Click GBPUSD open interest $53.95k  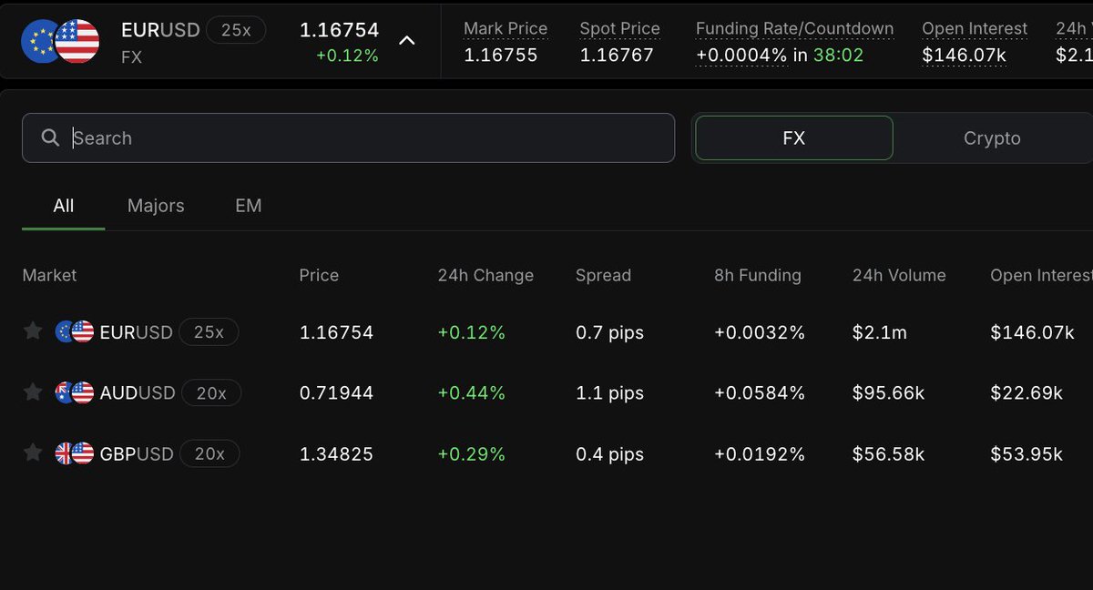1027,453
